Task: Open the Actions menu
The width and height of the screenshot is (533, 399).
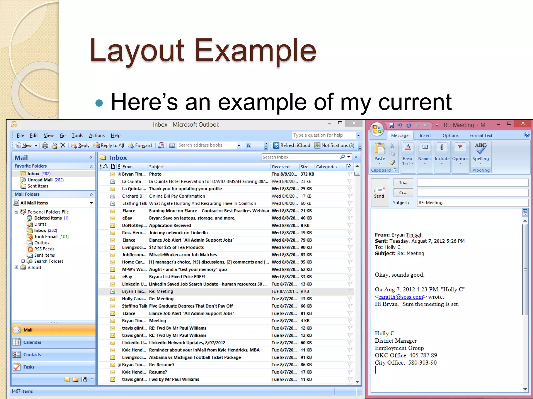Action: point(97,135)
